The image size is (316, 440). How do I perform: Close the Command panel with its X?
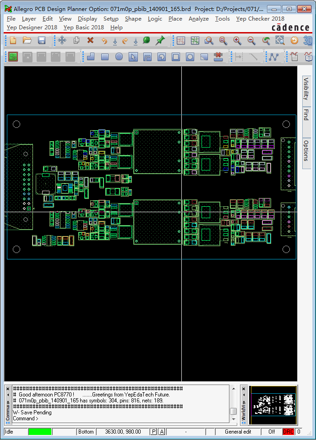[8, 389]
